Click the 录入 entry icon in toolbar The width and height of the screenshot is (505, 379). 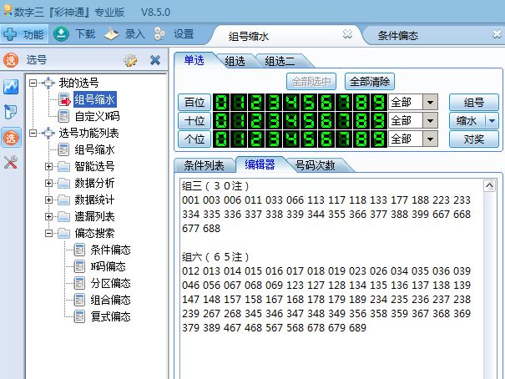[x=112, y=34]
